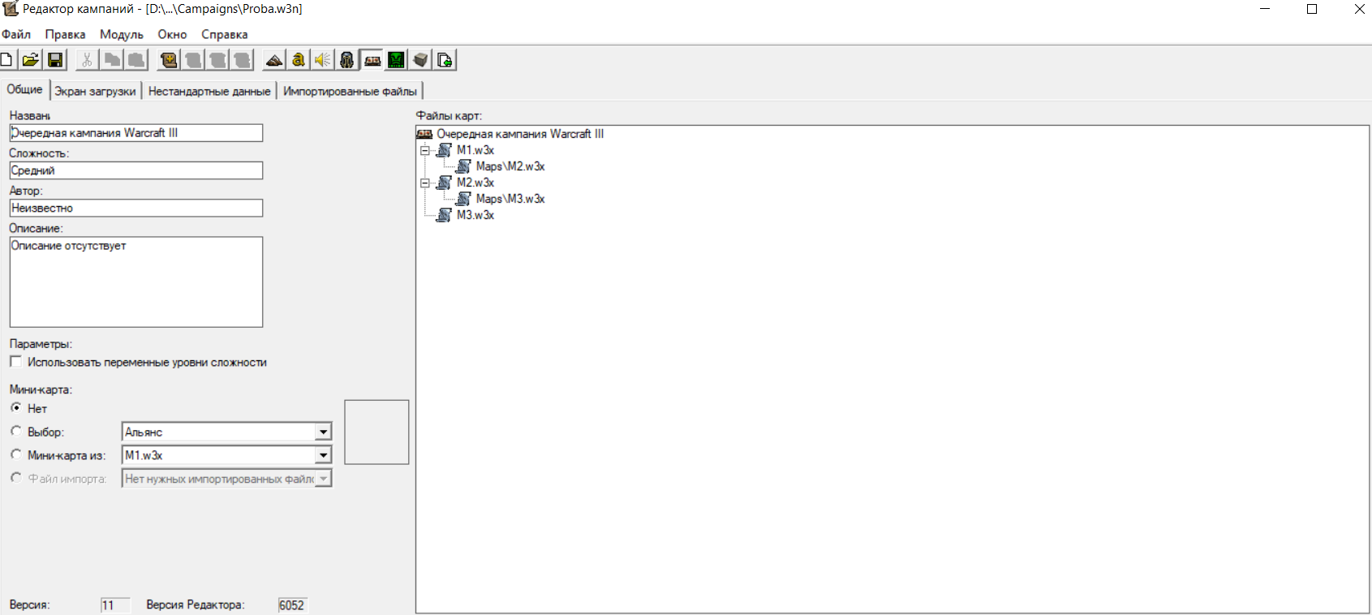
Task: Click the editor version value '6052'
Action: pos(292,605)
